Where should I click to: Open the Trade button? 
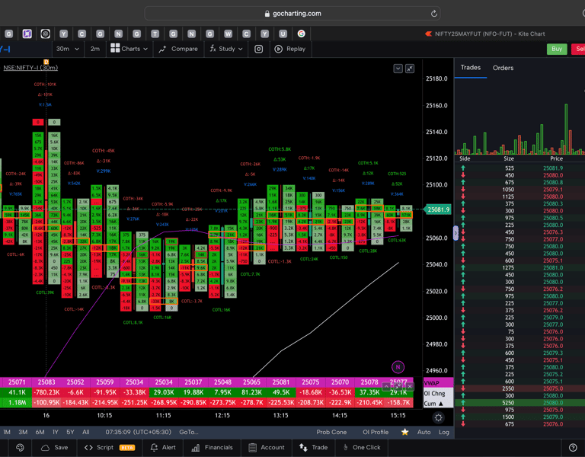click(313, 447)
